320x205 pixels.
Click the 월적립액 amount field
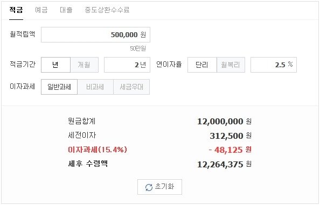95,34
